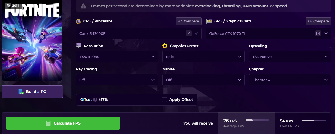Open CPU details external link icon
335x134 pixels.
(188, 33)
